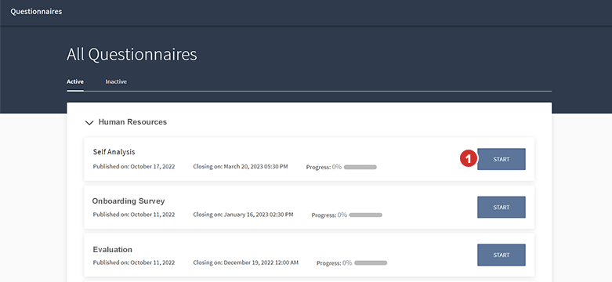Click the Human Resources section heading
Image resolution: width=612 pixels, height=282 pixels.
132,122
